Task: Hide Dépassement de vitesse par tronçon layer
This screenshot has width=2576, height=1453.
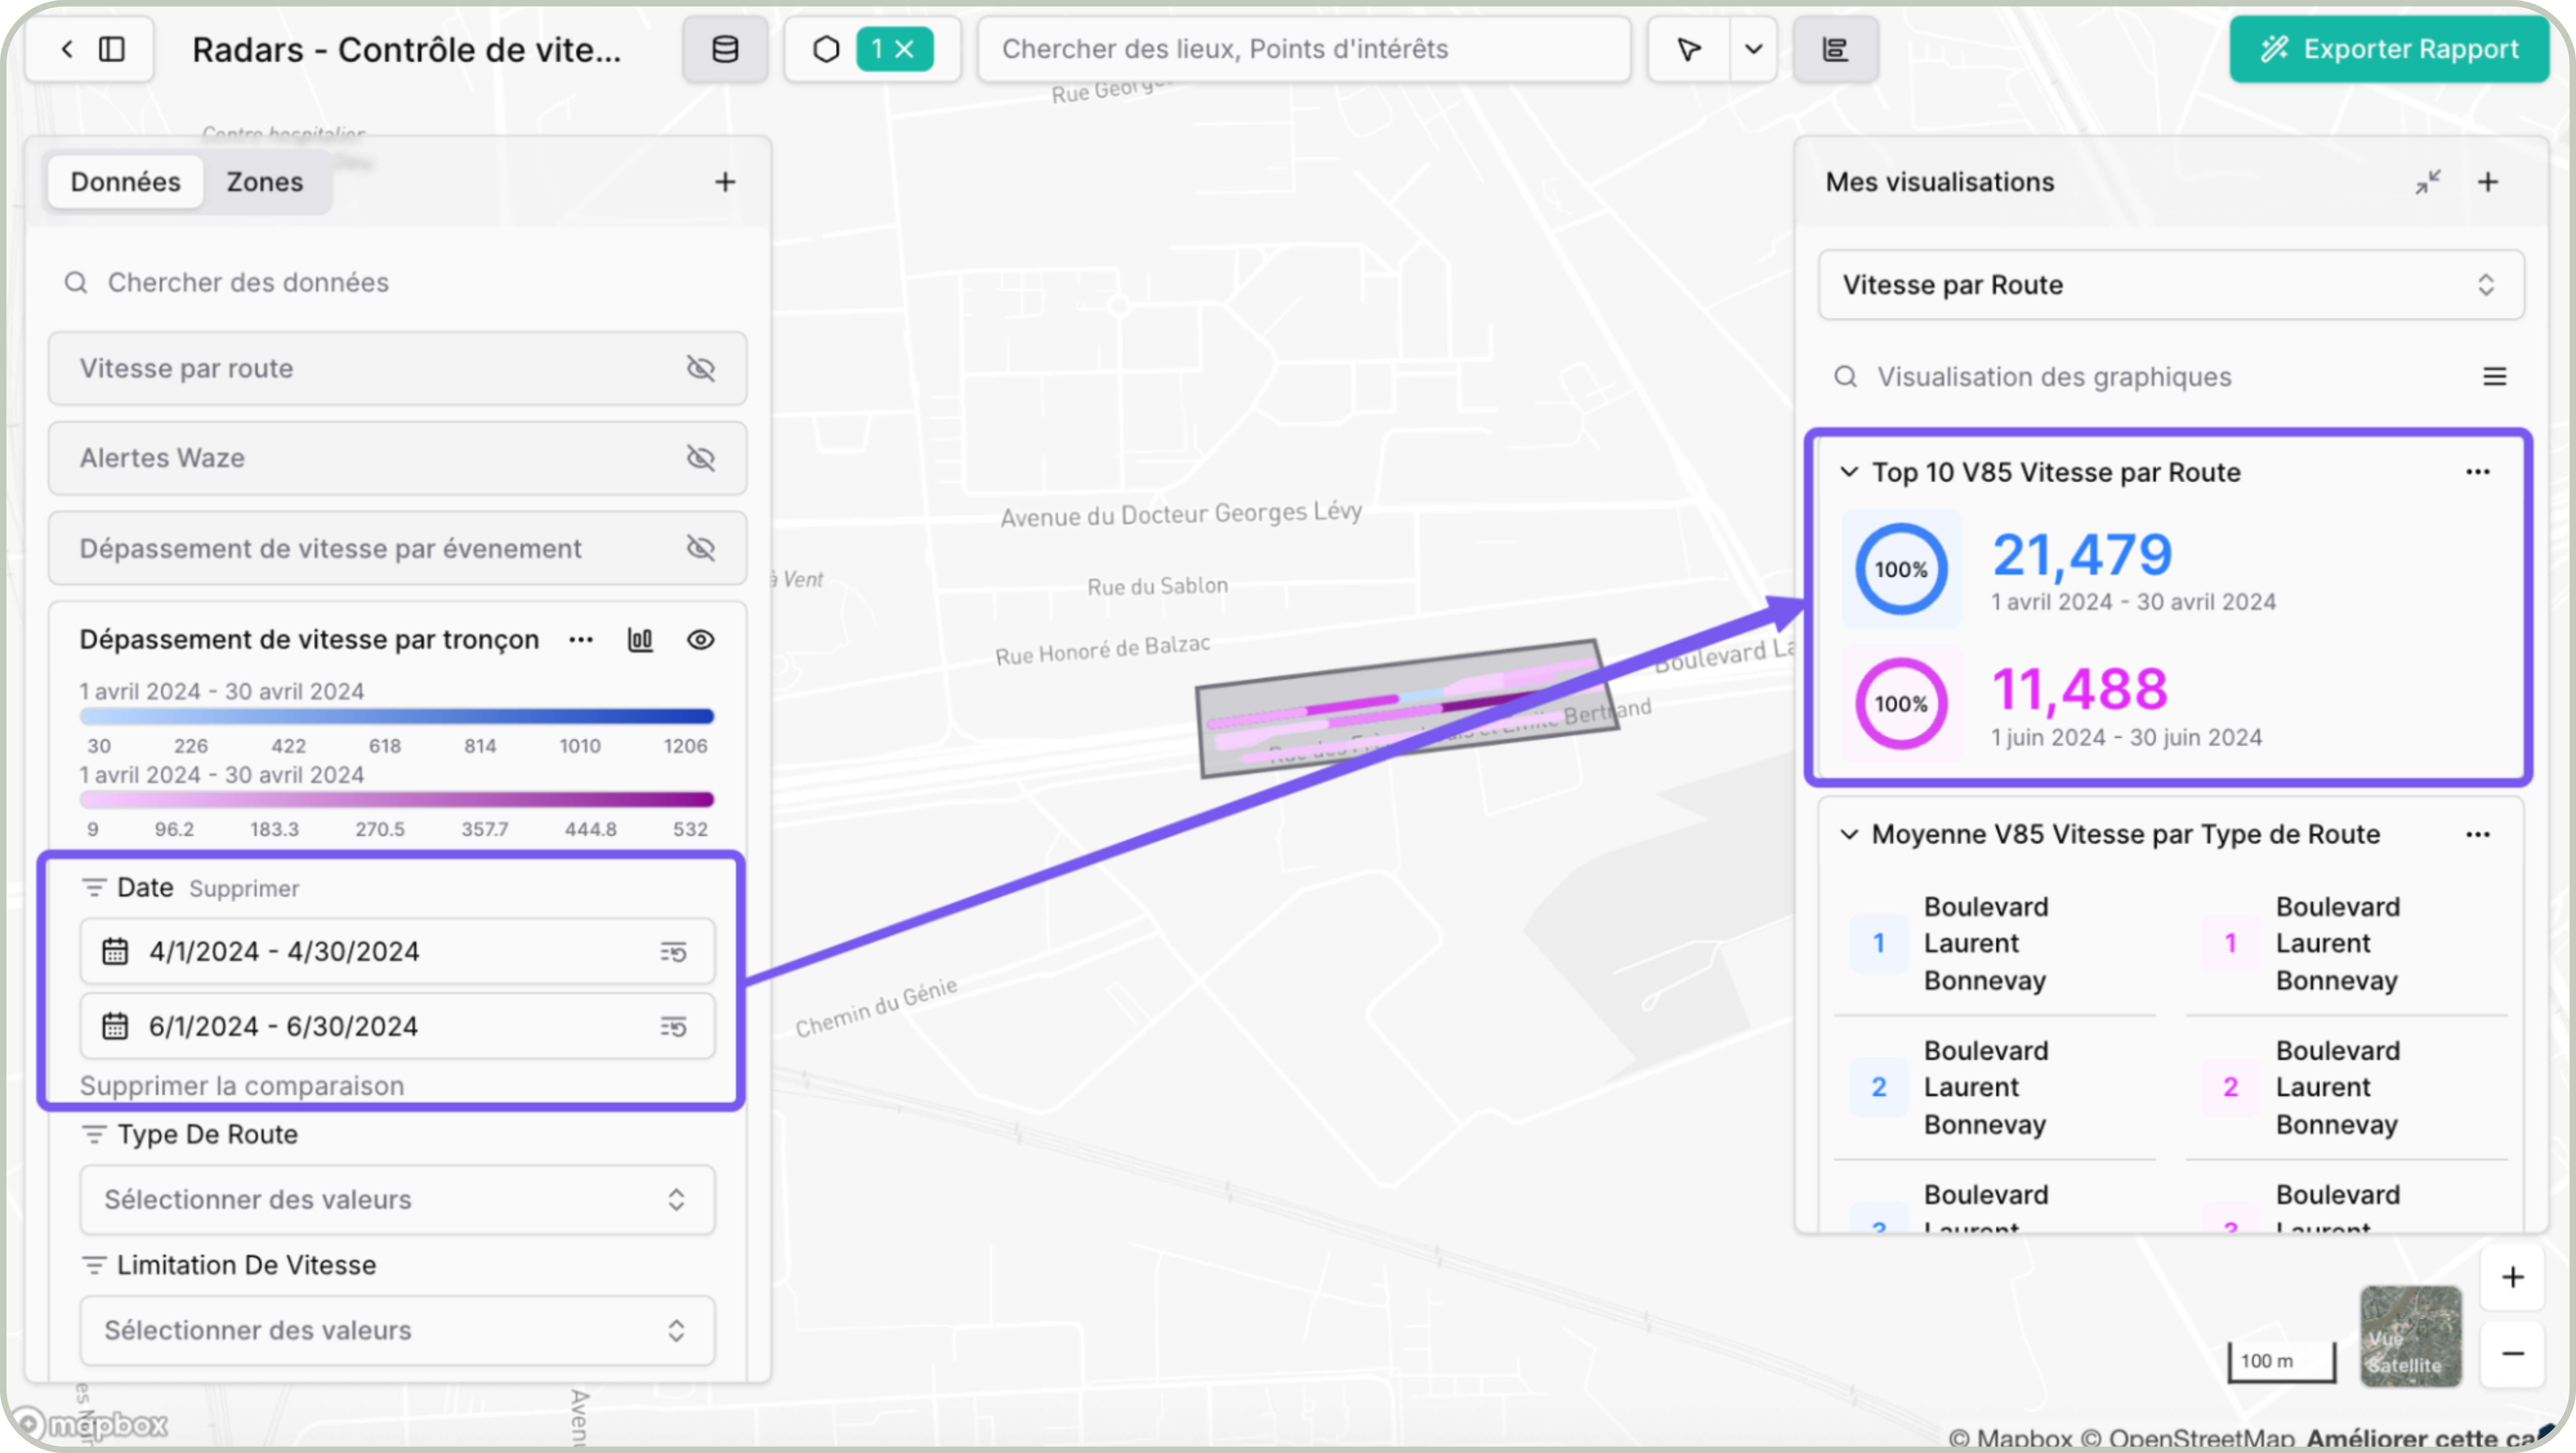Action: pos(700,640)
